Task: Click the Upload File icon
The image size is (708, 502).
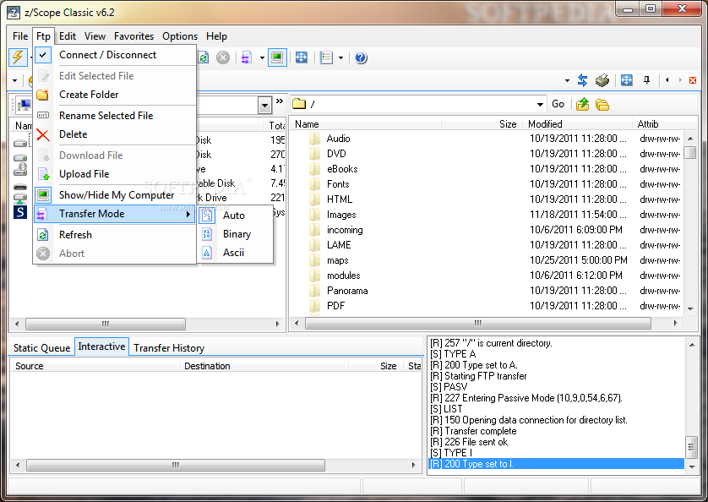Action: tap(43, 174)
